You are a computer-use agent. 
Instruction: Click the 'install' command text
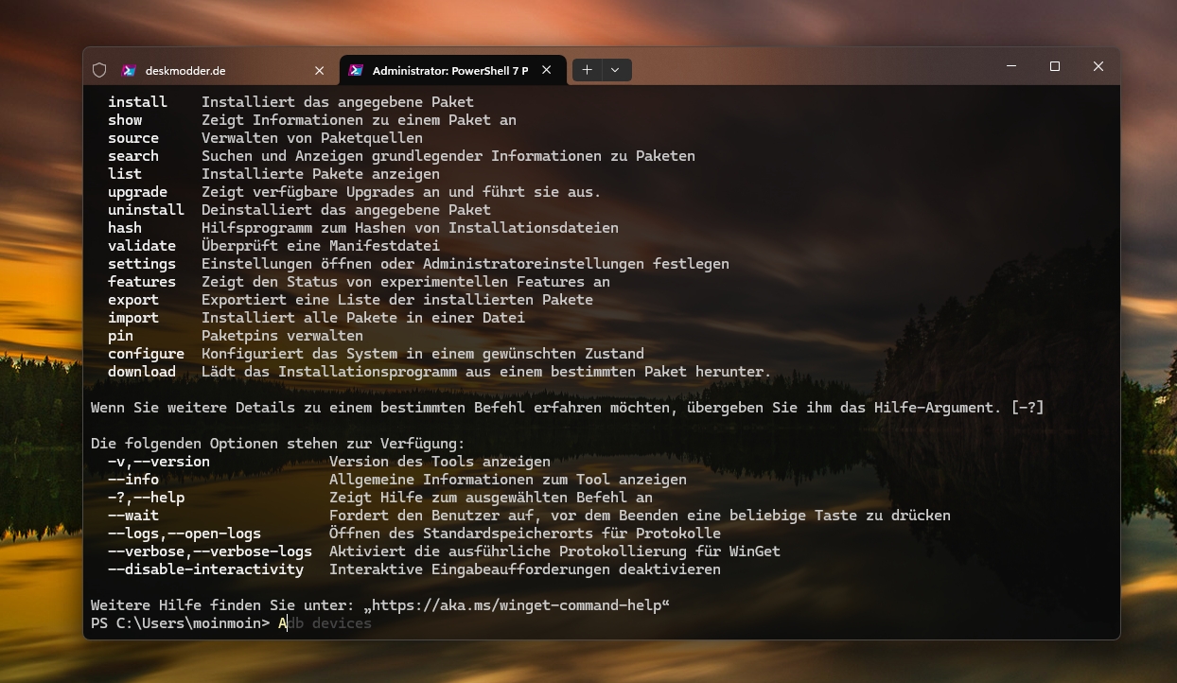pyautogui.click(x=137, y=102)
